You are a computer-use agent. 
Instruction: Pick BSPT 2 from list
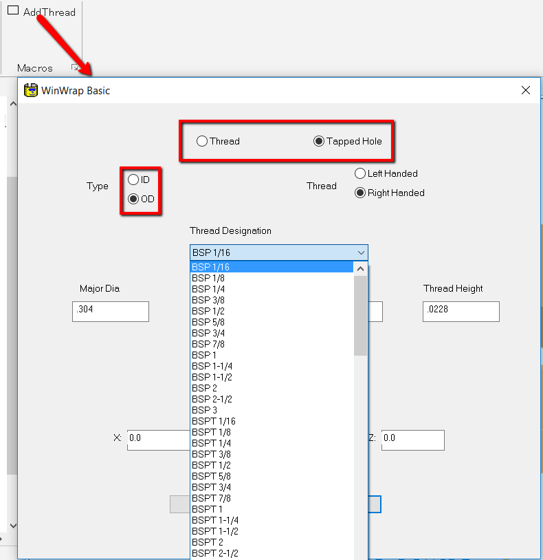pyautogui.click(x=272, y=543)
